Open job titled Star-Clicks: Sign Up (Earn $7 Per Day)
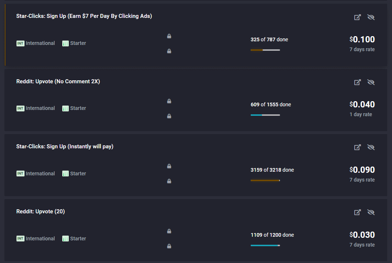Image resolution: width=392 pixels, height=263 pixels. coord(84,16)
